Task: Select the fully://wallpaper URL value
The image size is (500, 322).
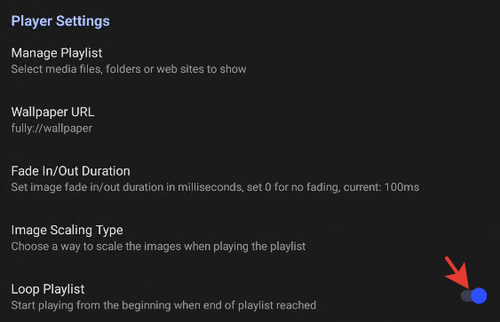Action: [x=52, y=129]
